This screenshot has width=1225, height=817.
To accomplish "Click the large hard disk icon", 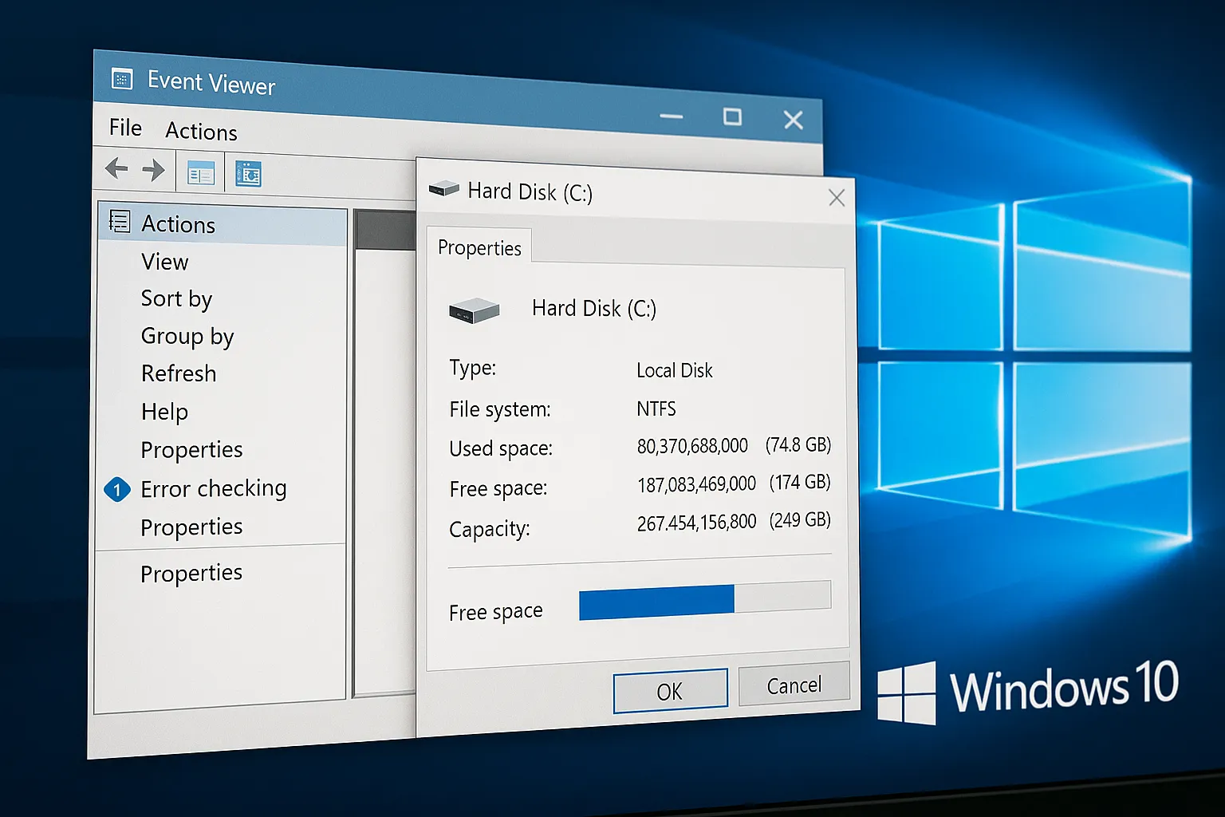I will click(x=475, y=310).
